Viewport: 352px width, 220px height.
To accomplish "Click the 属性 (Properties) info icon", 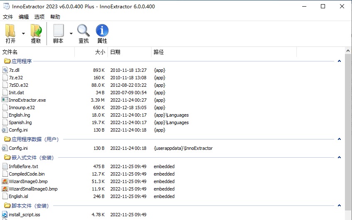I will (x=102, y=30).
